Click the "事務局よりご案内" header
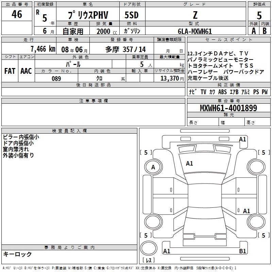Screen dimensions: 272x272 (x=69, y=248)
